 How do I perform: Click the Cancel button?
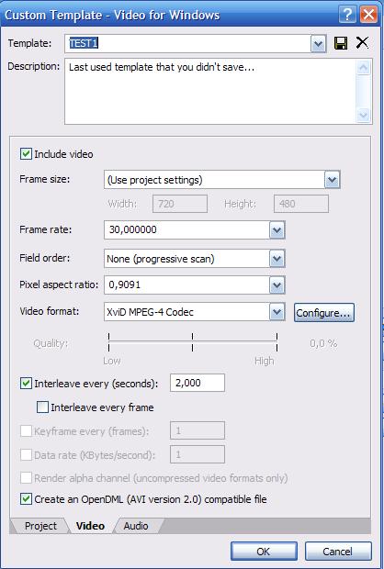[x=338, y=552]
